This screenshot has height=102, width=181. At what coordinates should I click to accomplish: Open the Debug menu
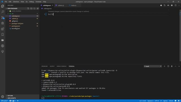pyautogui.click(x=31, y=2)
